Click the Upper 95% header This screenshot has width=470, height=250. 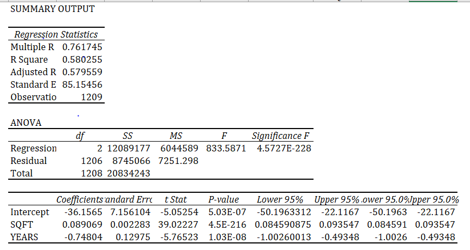click(x=336, y=200)
